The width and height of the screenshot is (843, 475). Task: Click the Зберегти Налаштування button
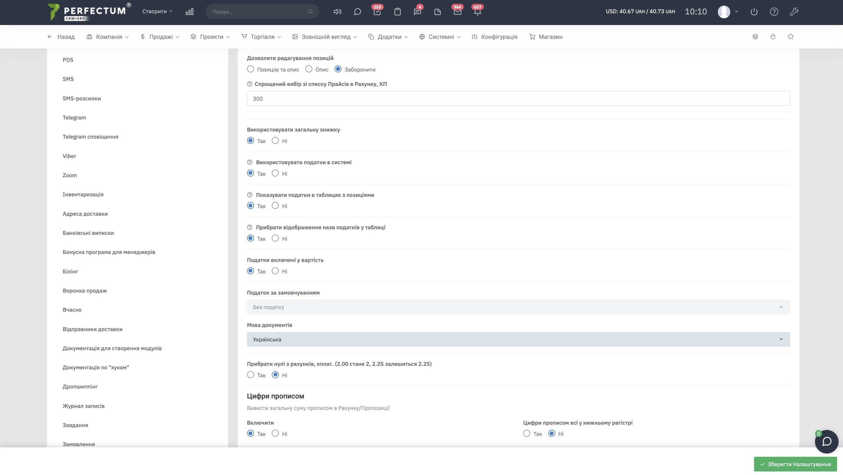[795, 464]
